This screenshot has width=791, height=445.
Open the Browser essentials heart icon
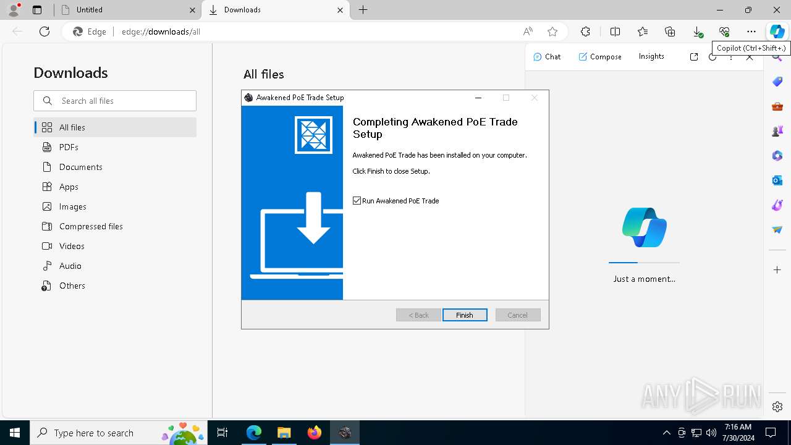724,32
